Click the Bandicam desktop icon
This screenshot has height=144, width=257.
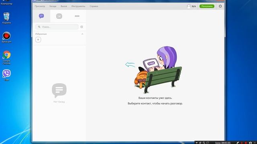[6, 37]
